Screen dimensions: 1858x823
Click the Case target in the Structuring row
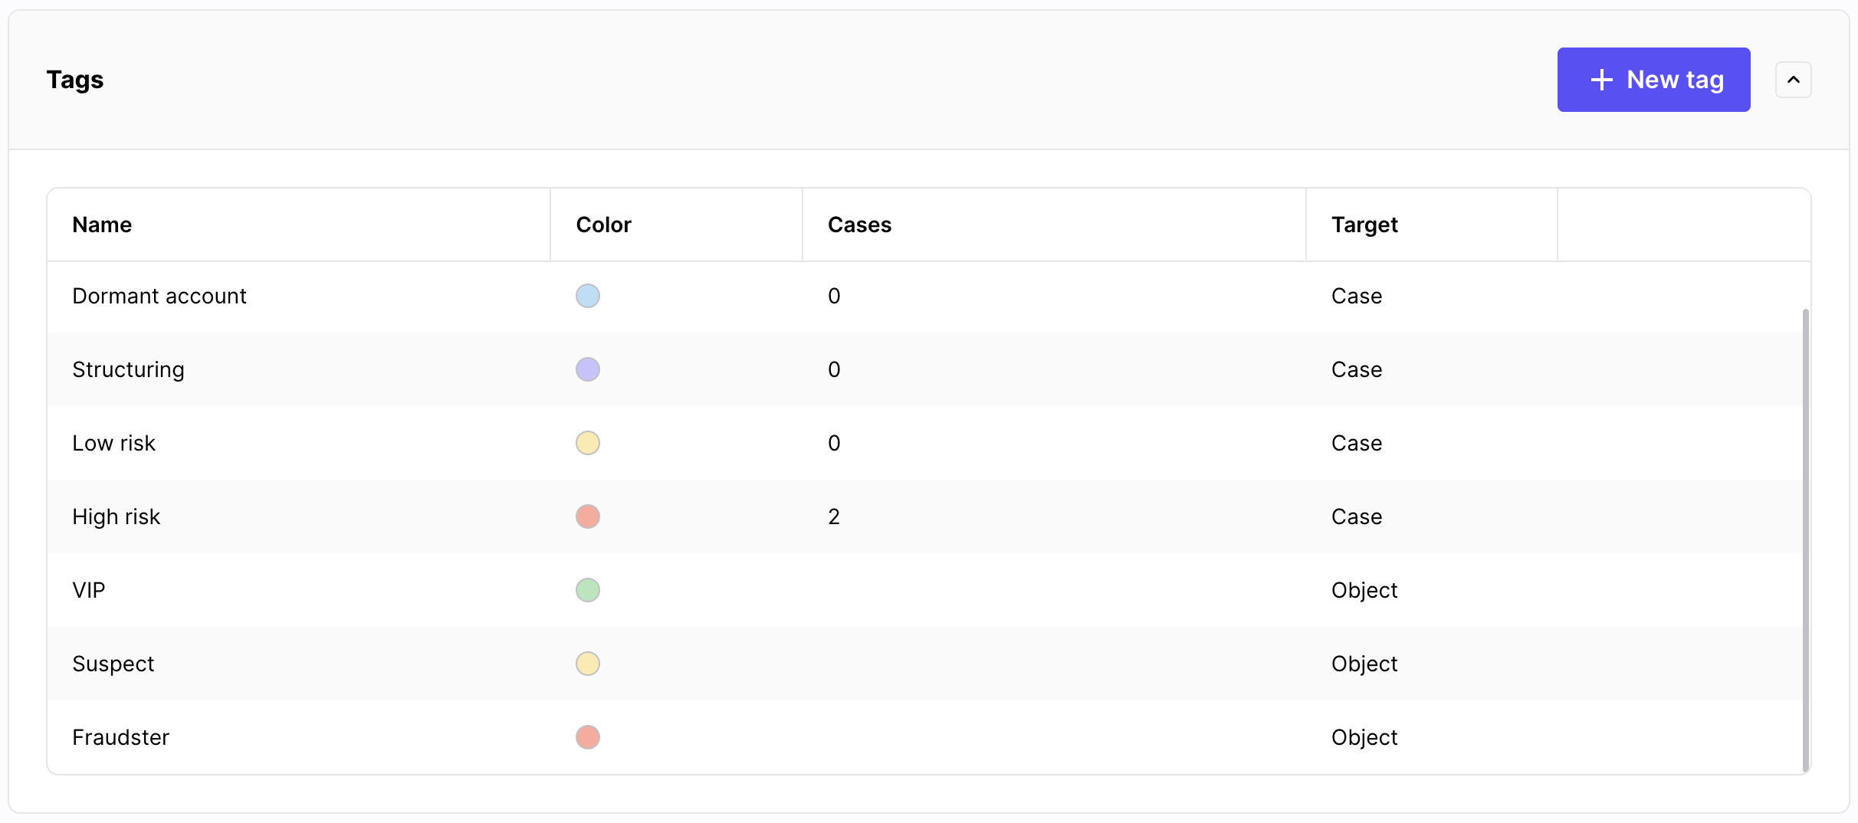point(1357,369)
